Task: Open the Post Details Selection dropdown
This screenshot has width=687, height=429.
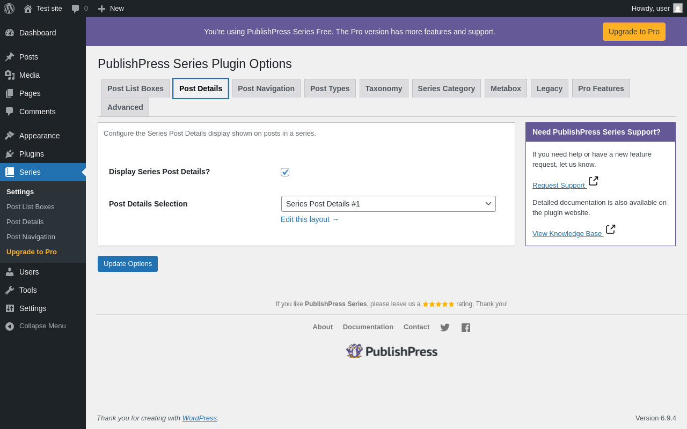Action: [388, 204]
